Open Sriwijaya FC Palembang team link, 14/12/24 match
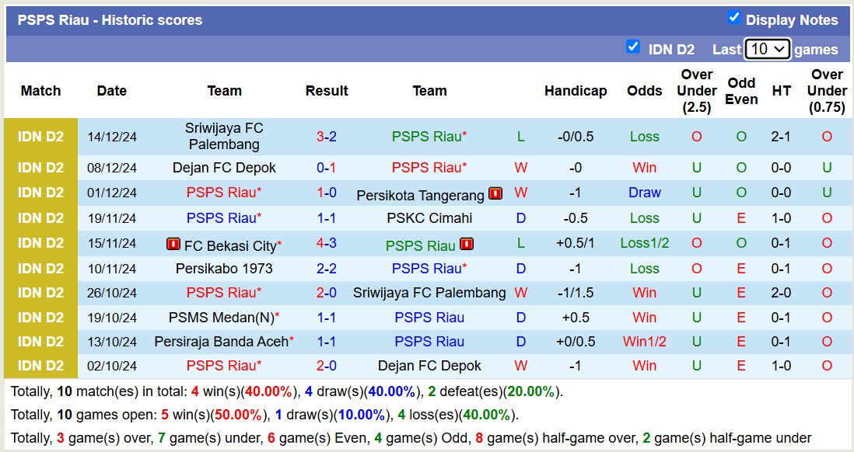The height and width of the screenshot is (452, 854). (x=224, y=136)
